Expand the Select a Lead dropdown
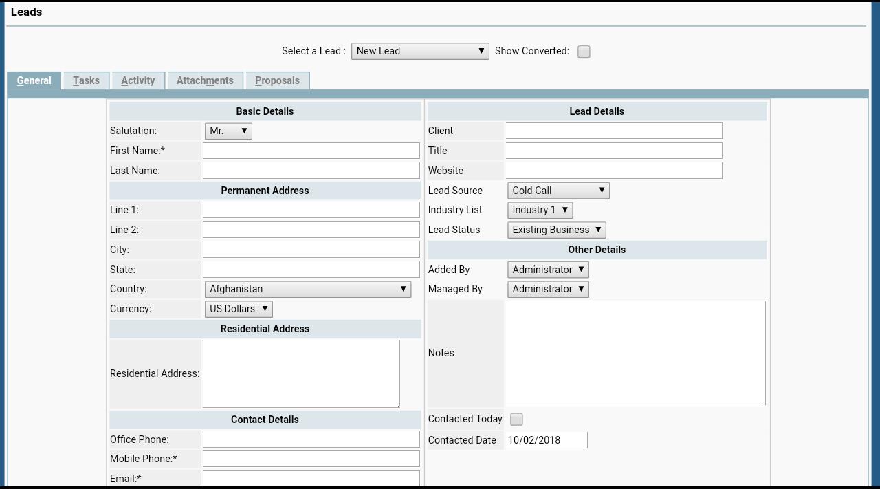Viewport: 880px width, 489px height. click(420, 51)
